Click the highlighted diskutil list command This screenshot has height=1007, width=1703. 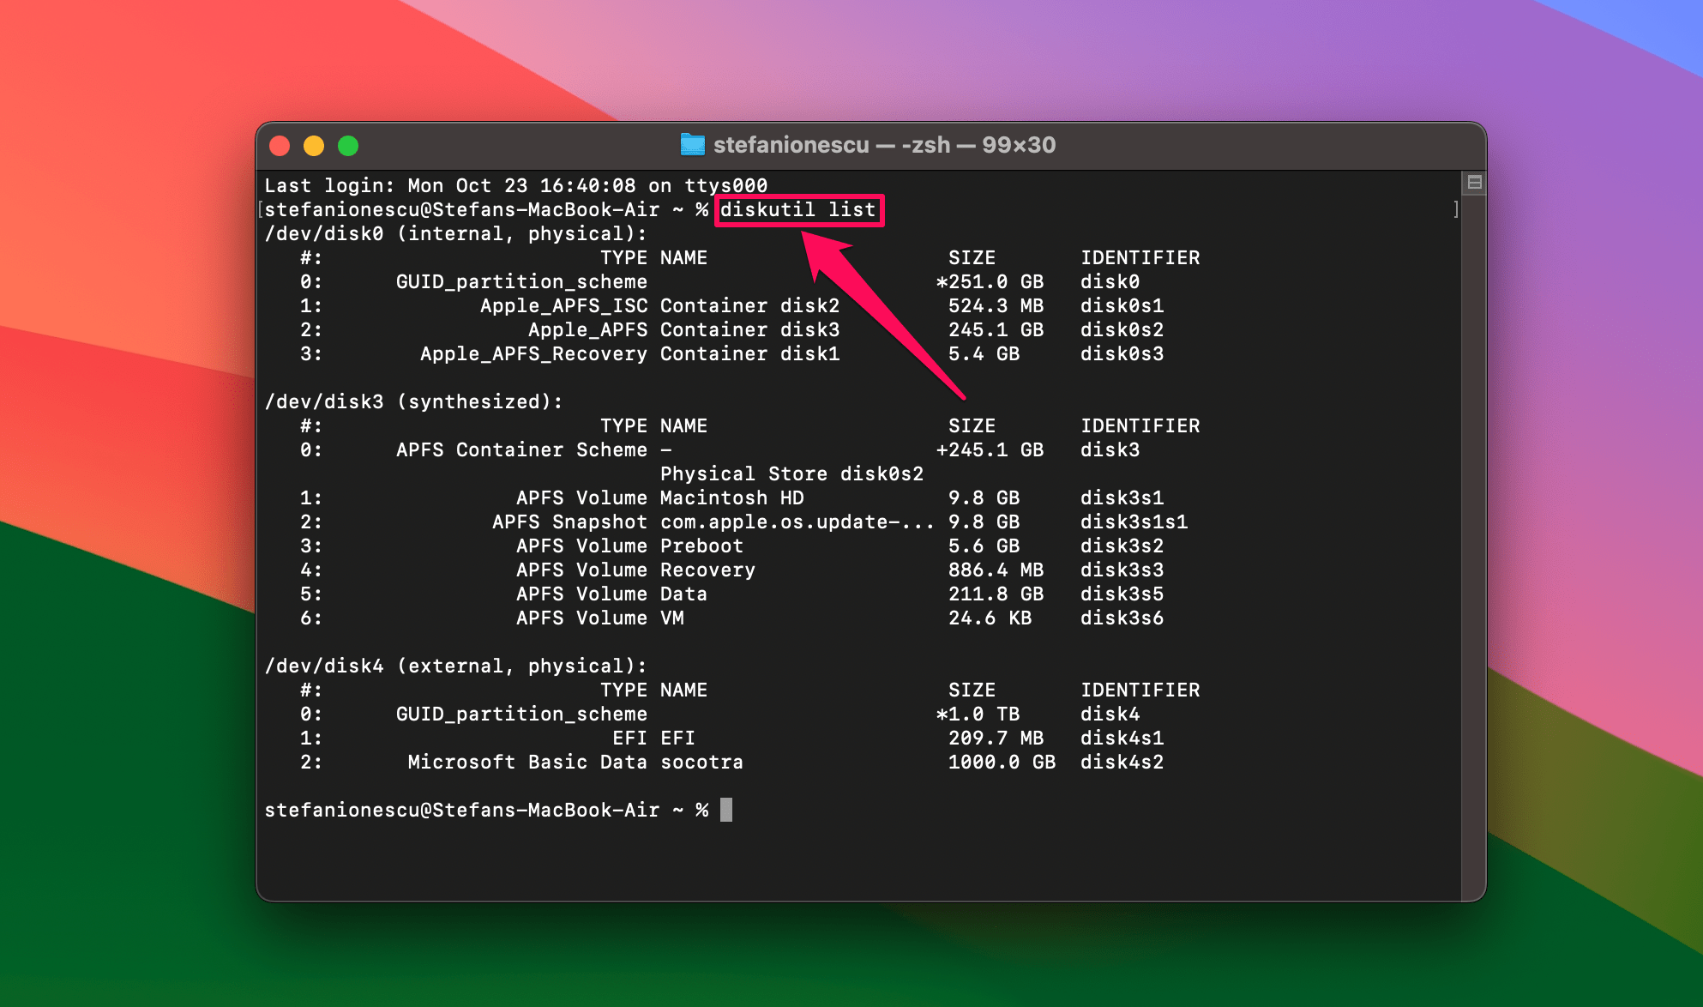798,209
